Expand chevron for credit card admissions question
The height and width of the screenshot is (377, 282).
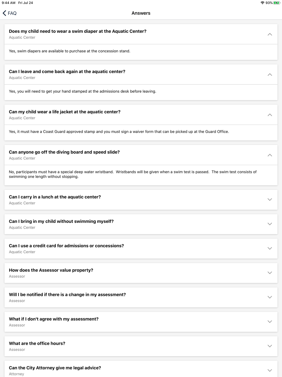click(270, 248)
